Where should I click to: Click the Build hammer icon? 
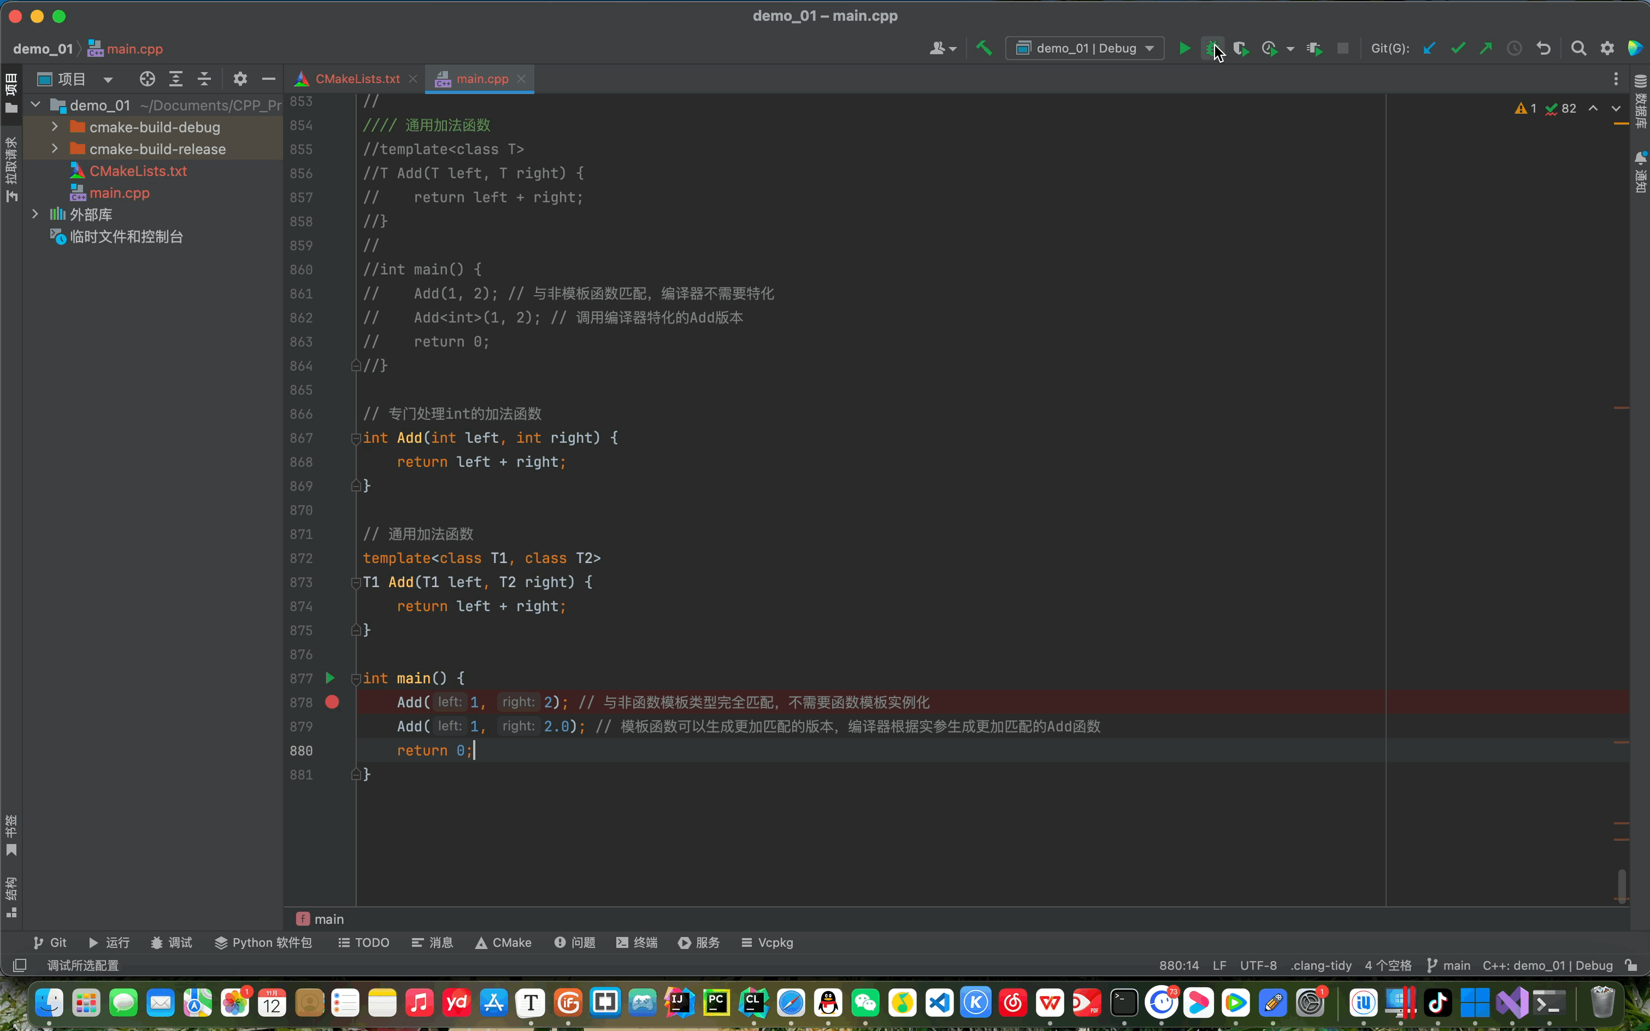click(984, 49)
